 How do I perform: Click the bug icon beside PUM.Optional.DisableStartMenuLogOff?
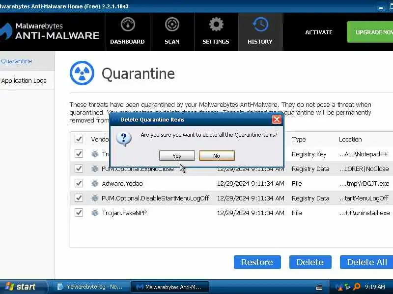(x=95, y=198)
